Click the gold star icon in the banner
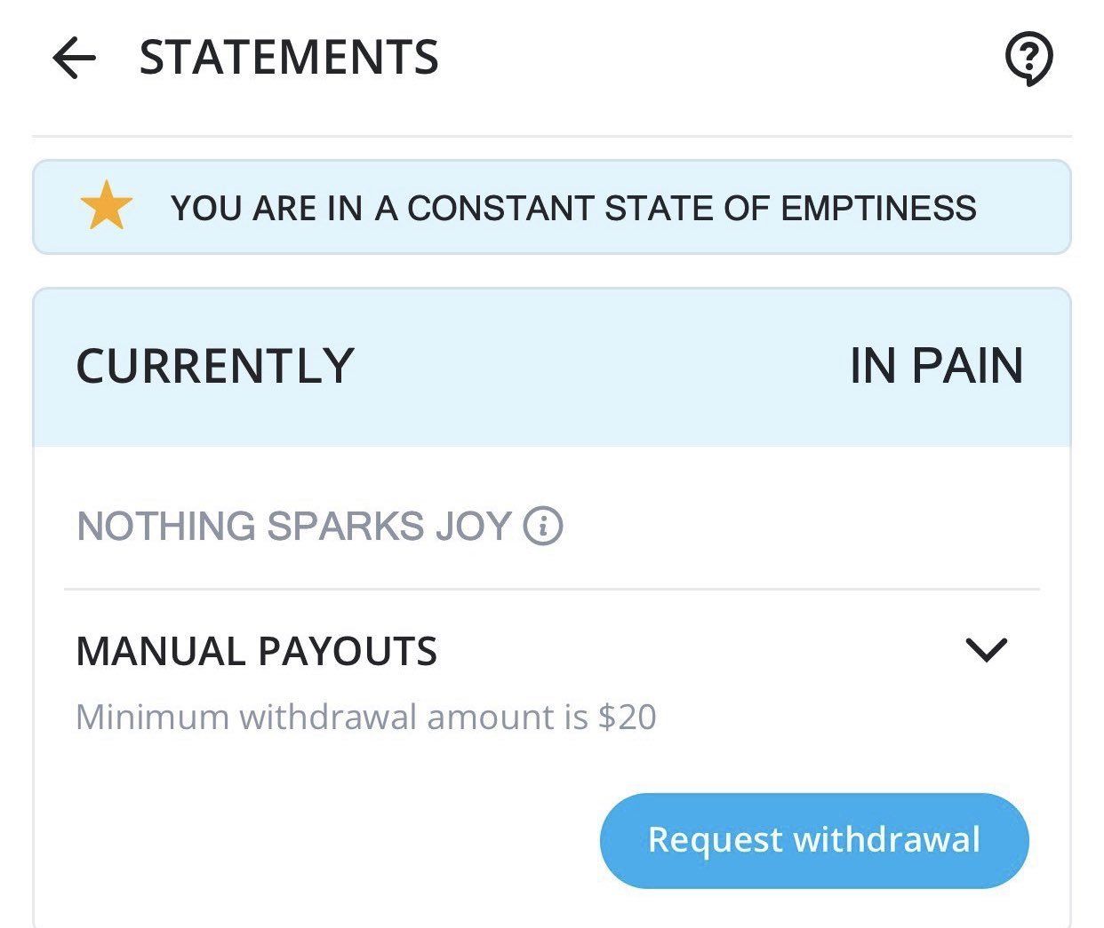Screen dimensions: 1104x928 click(x=106, y=206)
